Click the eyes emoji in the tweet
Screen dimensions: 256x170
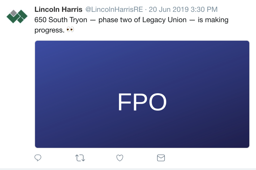[70, 30]
